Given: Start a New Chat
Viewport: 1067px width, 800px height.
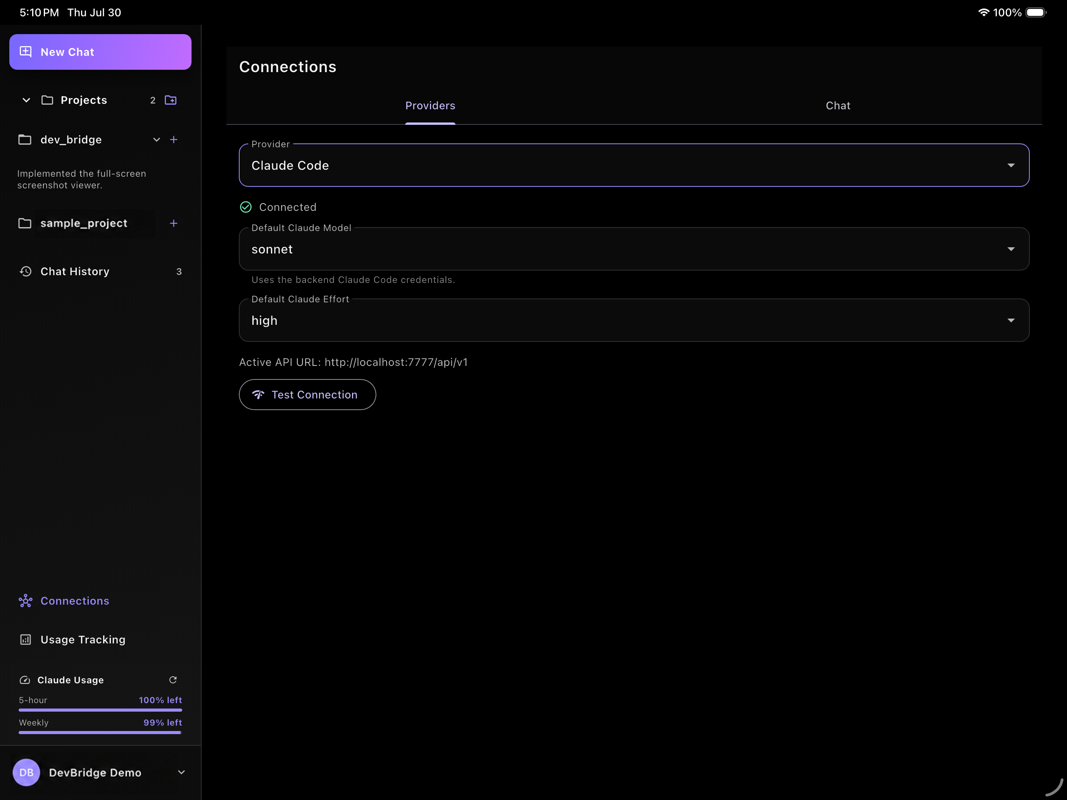Looking at the screenshot, I should pyautogui.click(x=100, y=52).
